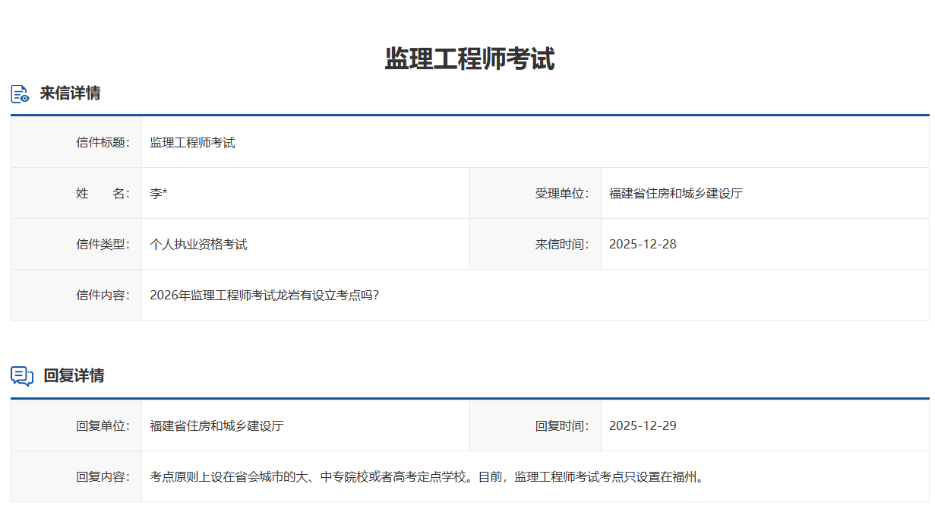The image size is (935, 506).
Task: Click the 信件类型 field label
Action: tap(103, 244)
